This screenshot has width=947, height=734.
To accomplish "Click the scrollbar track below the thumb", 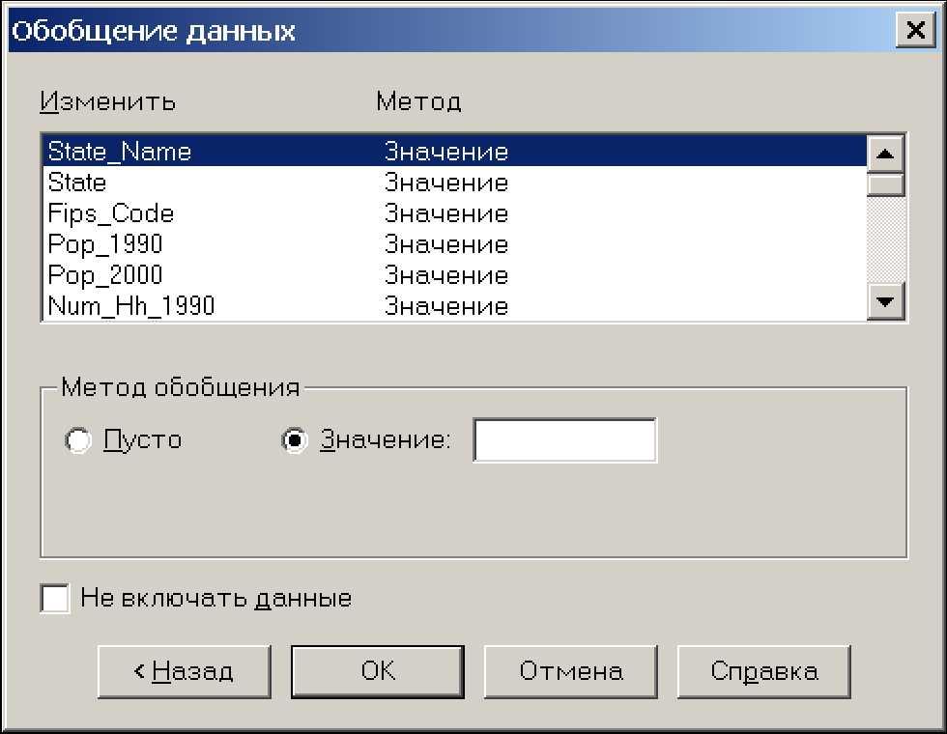I will (x=886, y=241).
